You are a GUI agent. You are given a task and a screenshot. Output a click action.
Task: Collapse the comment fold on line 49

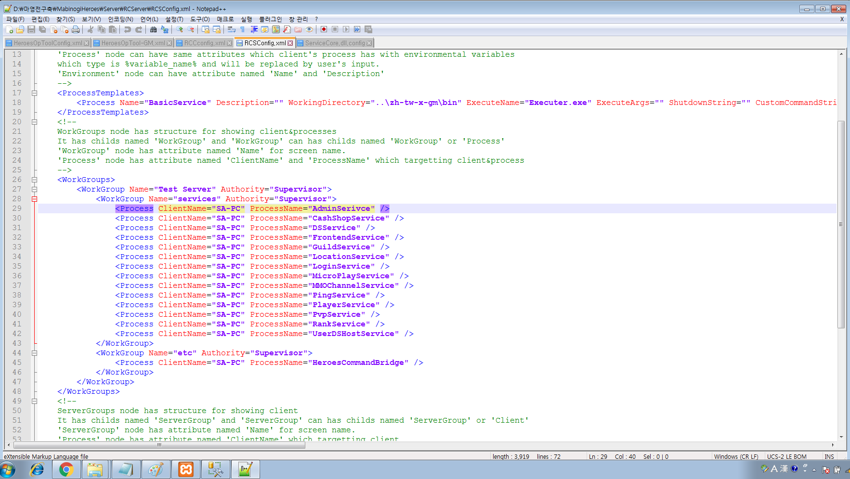point(35,401)
